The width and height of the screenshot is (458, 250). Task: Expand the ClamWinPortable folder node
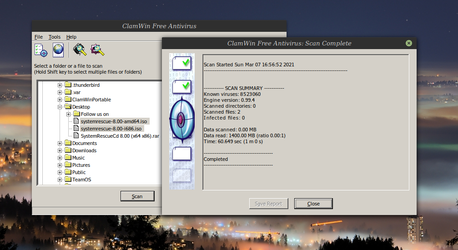tap(60, 100)
